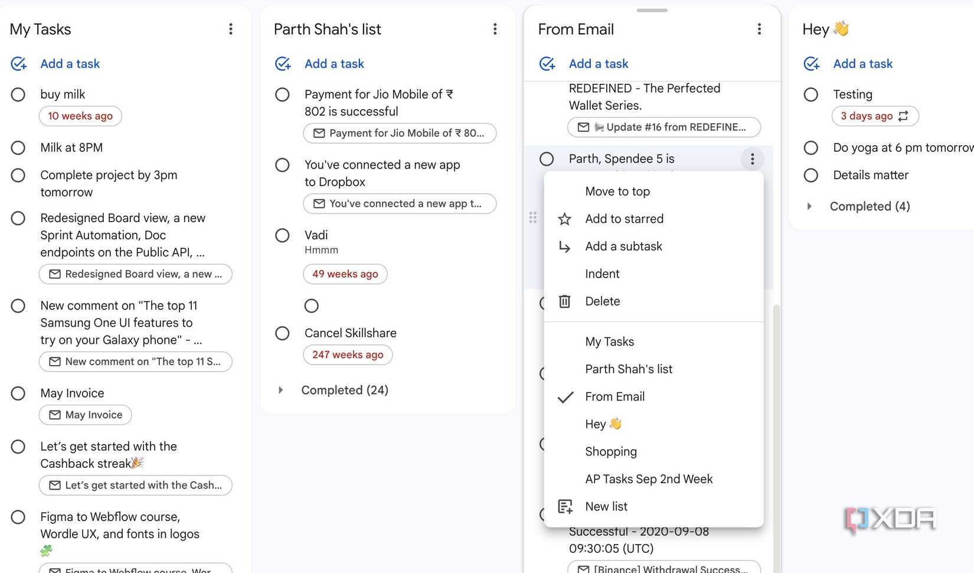Choose Move to top from the context menu

tap(617, 191)
